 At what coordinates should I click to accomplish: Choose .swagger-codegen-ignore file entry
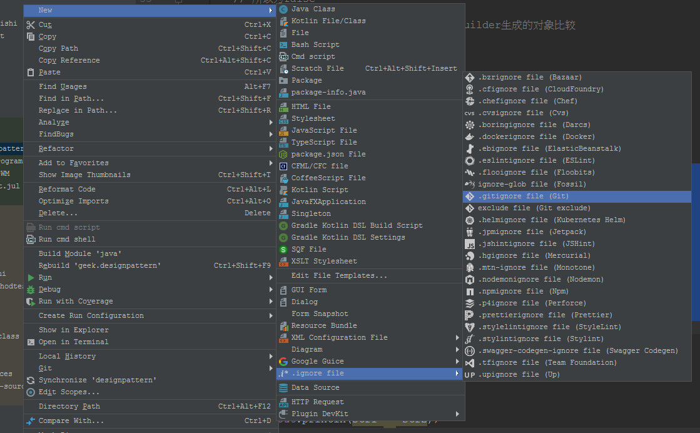577,351
